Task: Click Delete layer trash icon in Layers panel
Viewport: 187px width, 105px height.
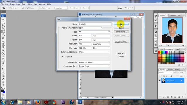Action: pyautogui.click(x=183, y=97)
